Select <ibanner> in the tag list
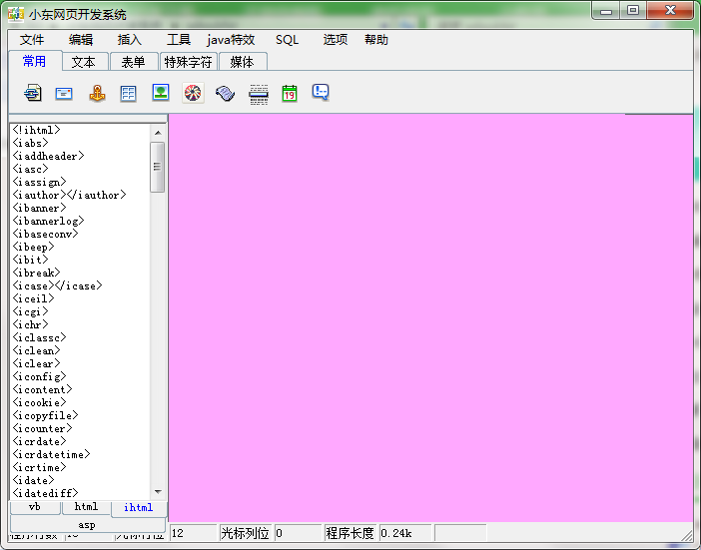Viewport: 701px width, 550px height. (38, 208)
